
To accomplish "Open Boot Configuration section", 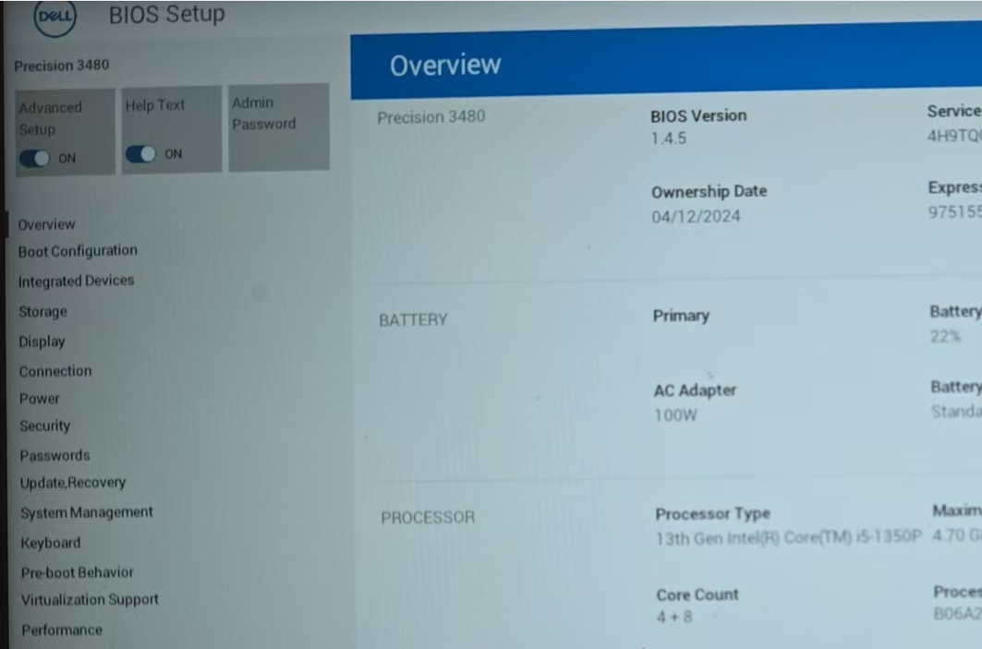I will [x=78, y=251].
